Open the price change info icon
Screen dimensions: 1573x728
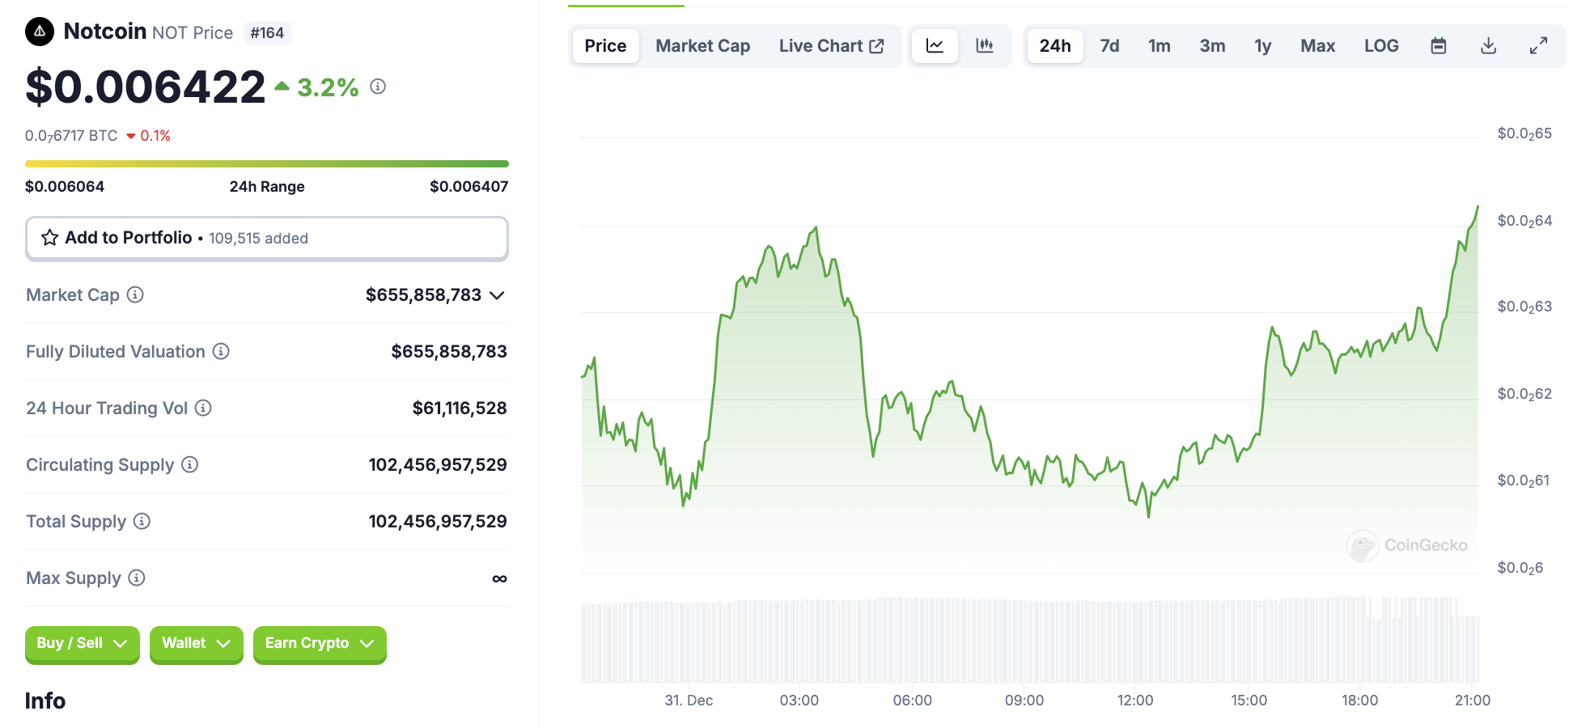pos(378,87)
